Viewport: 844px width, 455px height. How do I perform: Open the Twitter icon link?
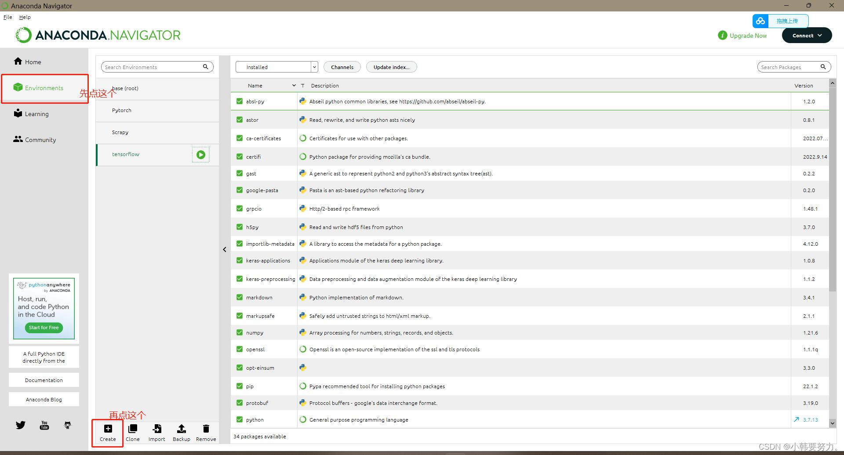click(x=21, y=425)
